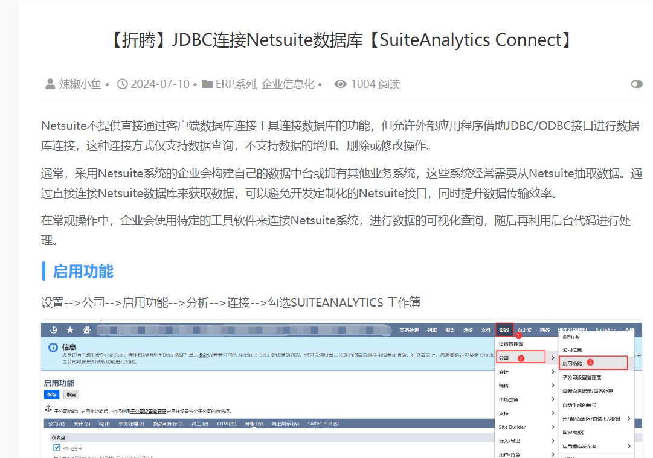Select 公司信息 in the submenu
Viewport: 653px width, 458px height.
click(x=572, y=350)
